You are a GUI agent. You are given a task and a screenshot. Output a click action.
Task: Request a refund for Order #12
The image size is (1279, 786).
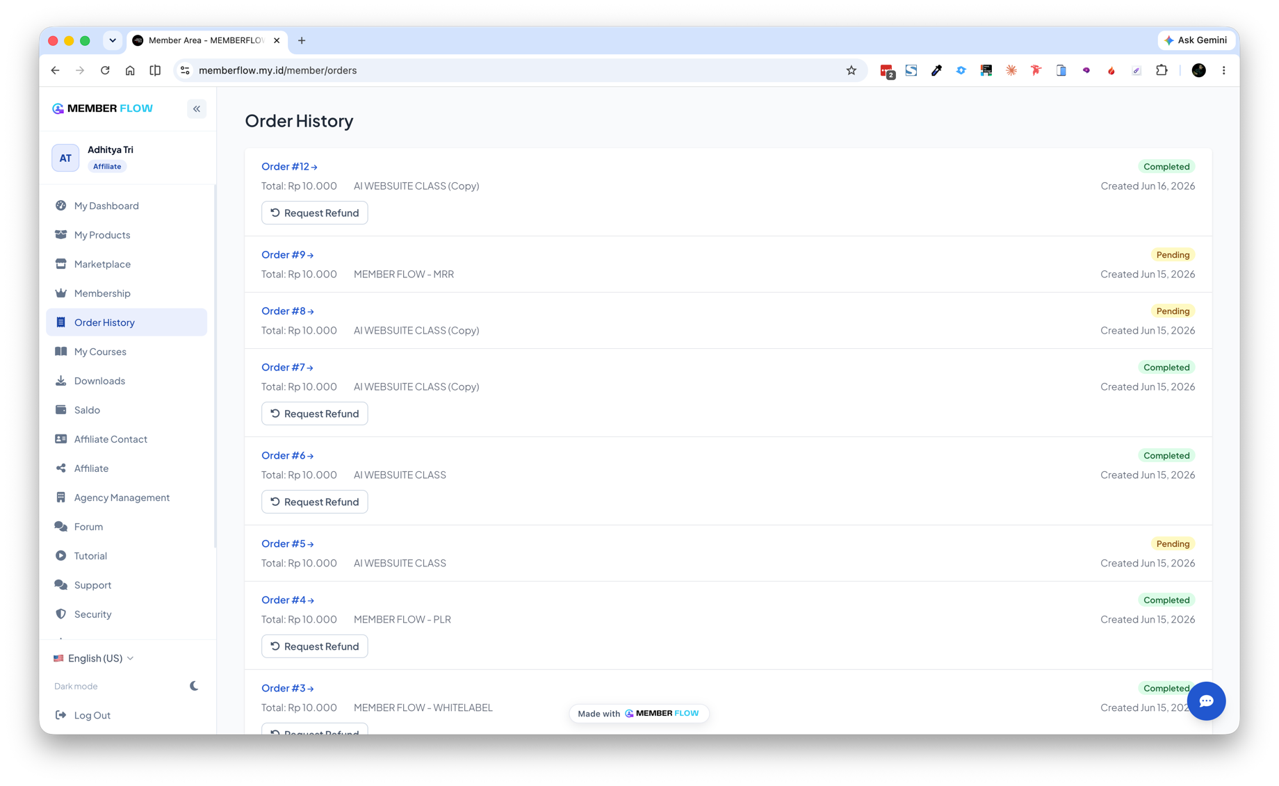(x=314, y=213)
